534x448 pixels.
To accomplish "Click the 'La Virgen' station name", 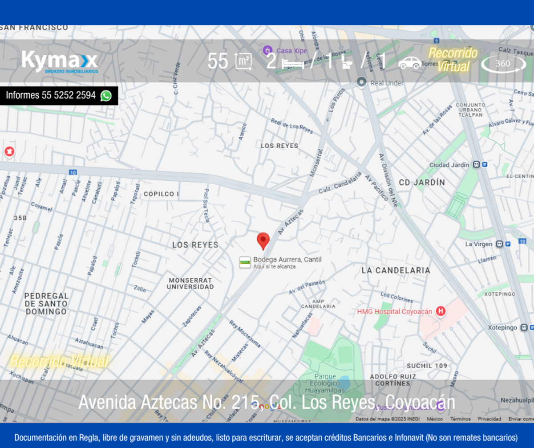I will [479, 244].
